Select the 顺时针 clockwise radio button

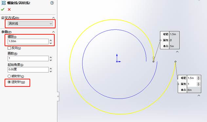9,76
